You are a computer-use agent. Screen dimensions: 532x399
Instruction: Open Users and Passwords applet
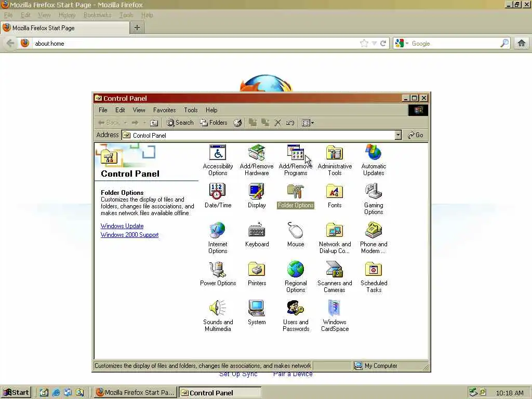point(296,316)
